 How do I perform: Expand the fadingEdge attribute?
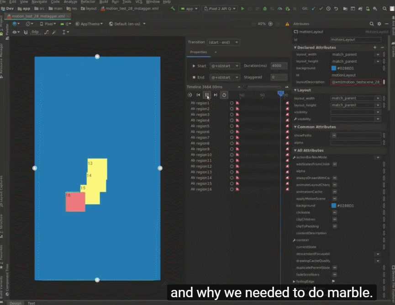click(x=294, y=281)
